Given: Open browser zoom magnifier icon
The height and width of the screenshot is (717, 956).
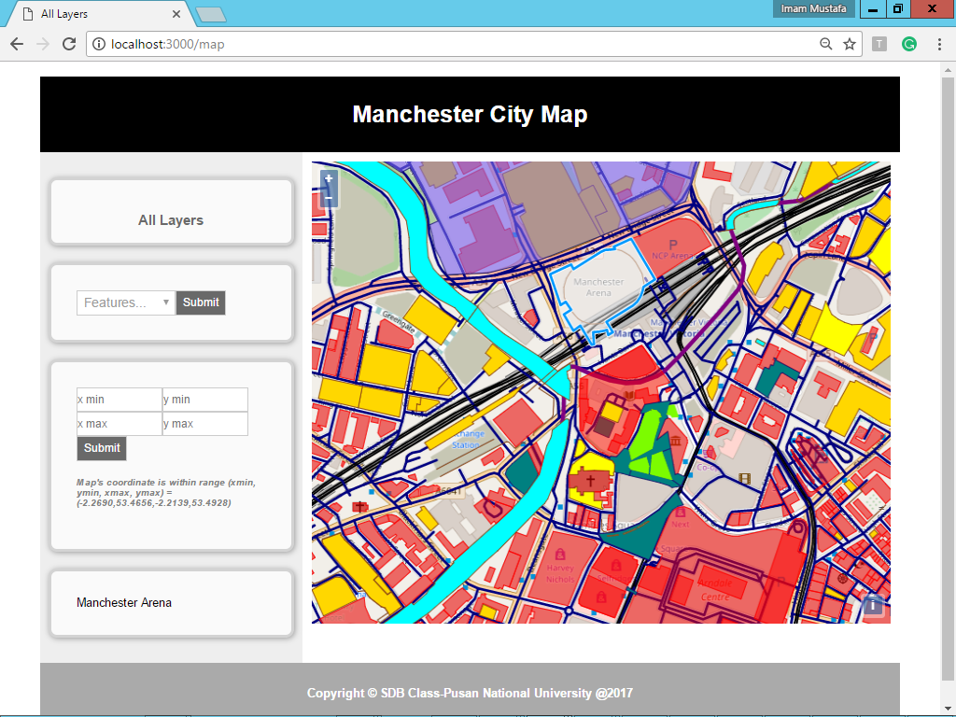Looking at the screenshot, I should (825, 44).
